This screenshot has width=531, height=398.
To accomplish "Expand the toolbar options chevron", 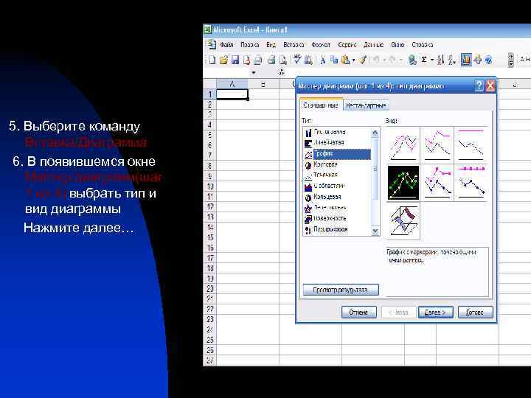I will point(510,60).
